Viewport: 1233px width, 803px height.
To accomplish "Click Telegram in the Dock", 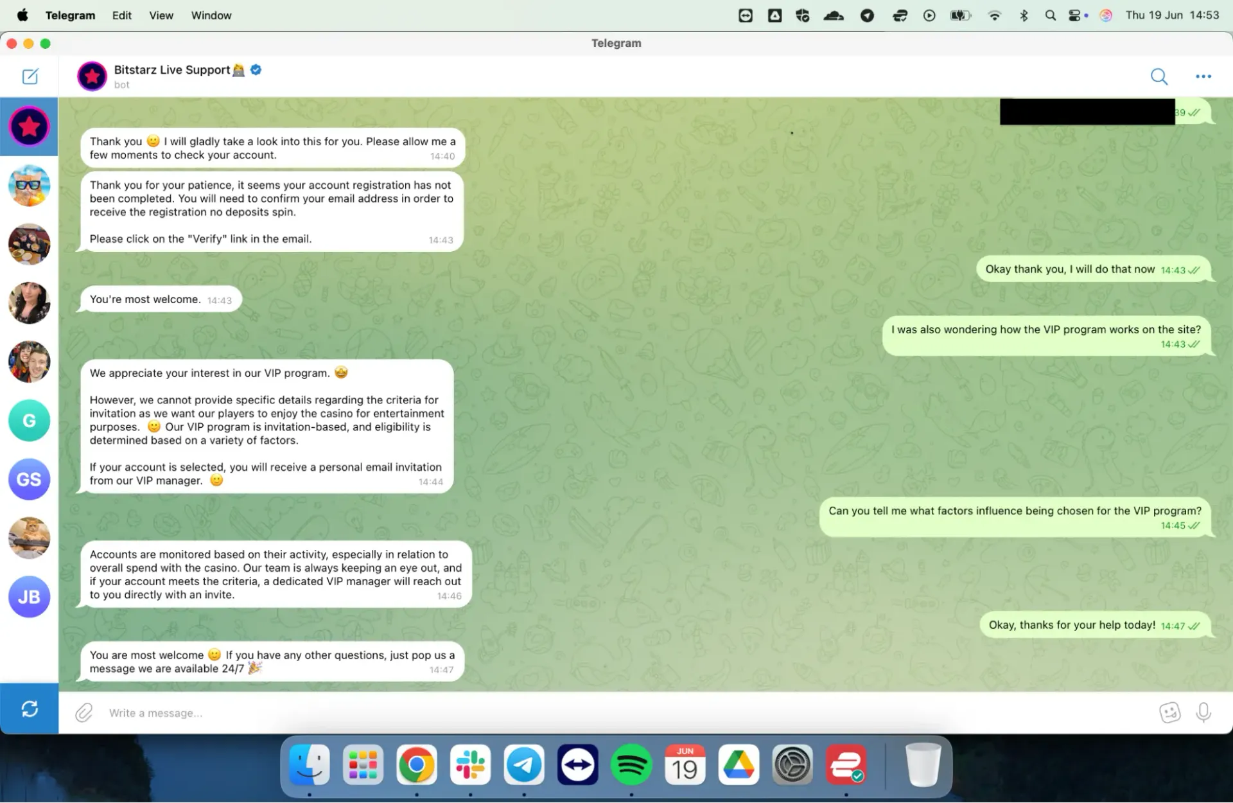I will point(524,764).
